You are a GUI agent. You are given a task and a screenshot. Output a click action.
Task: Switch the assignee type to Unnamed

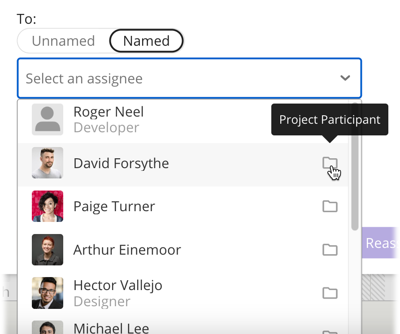click(63, 41)
